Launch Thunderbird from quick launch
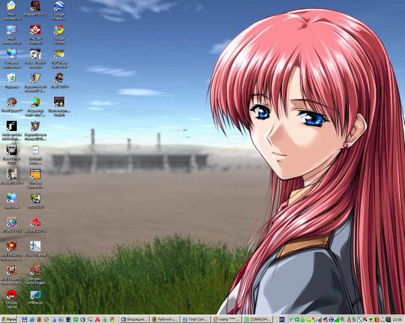 (x=83, y=320)
